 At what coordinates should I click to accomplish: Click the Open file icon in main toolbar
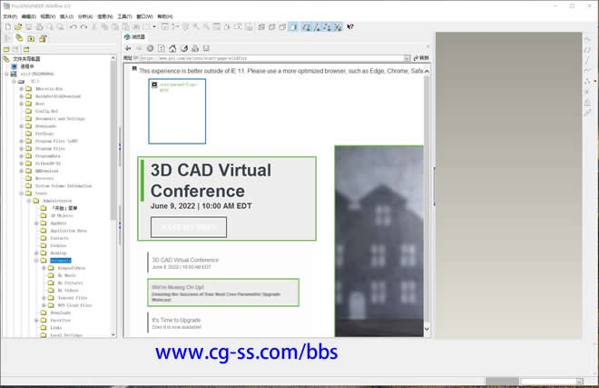(17, 27)
